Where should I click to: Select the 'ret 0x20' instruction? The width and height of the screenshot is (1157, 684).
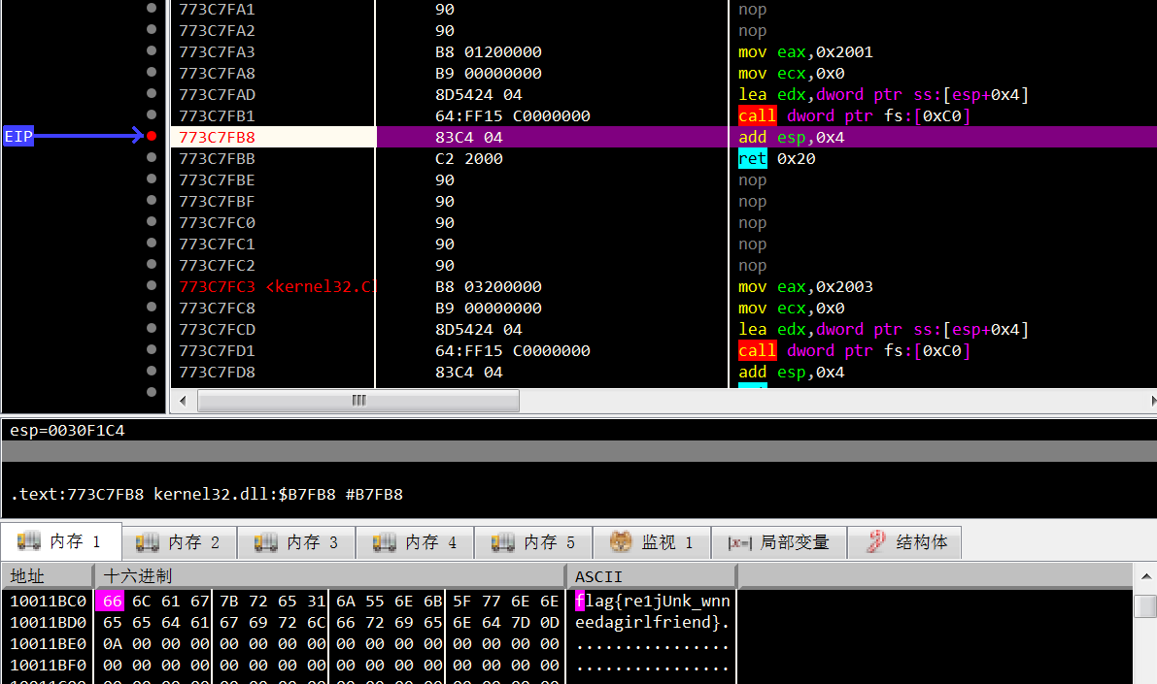pyautogui.click(x=776, y=158)
